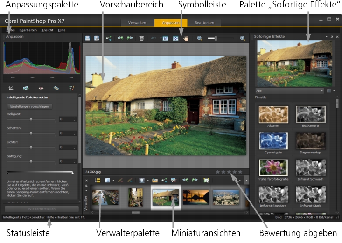Zoom in using the plus magnifier
Screen dimensions: 342x243
(x=243, y=38)
